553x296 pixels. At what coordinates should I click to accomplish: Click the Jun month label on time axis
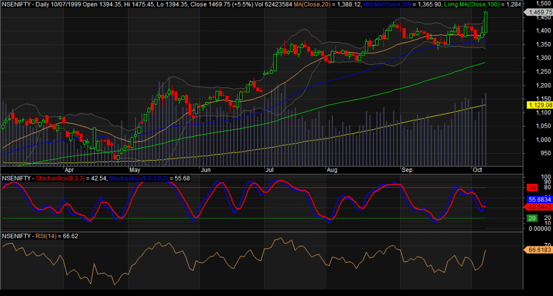tap(206, 170)
